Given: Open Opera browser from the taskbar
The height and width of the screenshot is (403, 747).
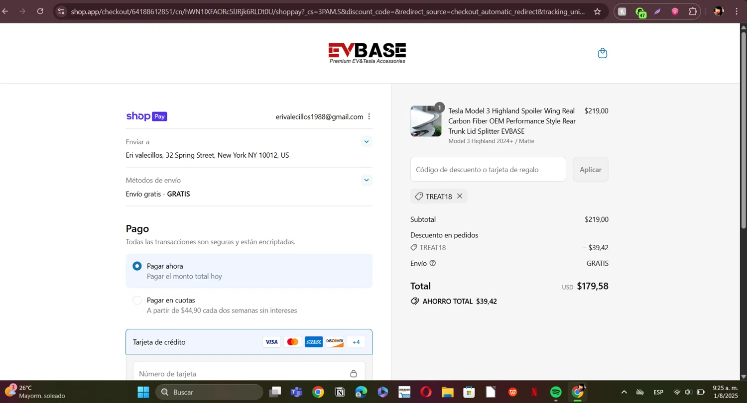Looking at the screenshot, I should tap(426, 392).
